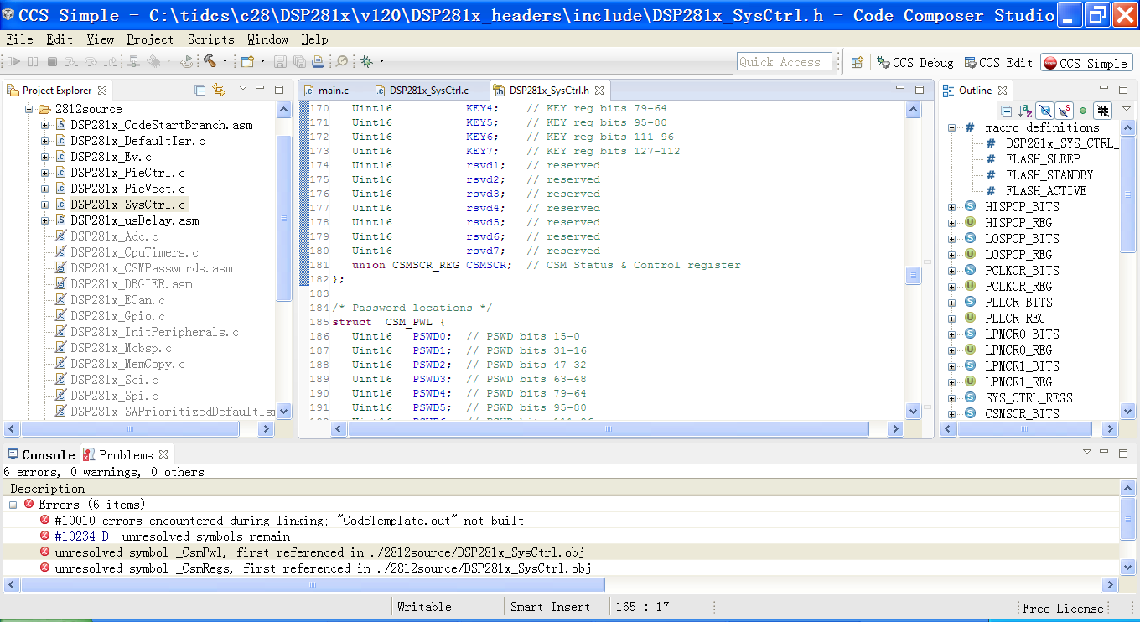The image size is (1140, 622).
Task: Select DSP281x_PieCtrl.c in Project Explorer
Action: point(127,173)
